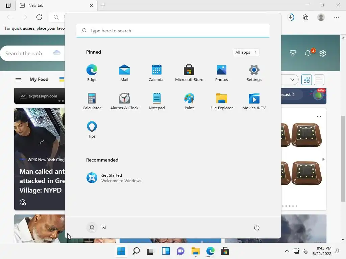
Task: Open Edge downloads button
Action: [291, 17]
